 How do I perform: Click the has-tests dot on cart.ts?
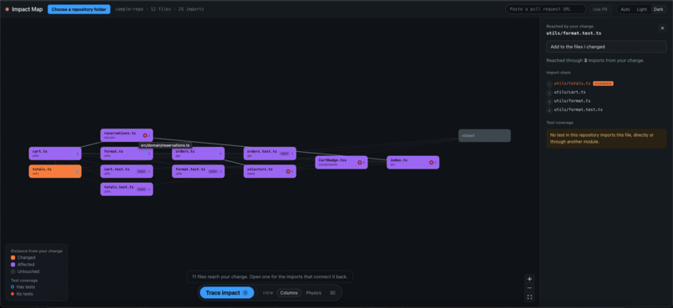click(73, 153)
